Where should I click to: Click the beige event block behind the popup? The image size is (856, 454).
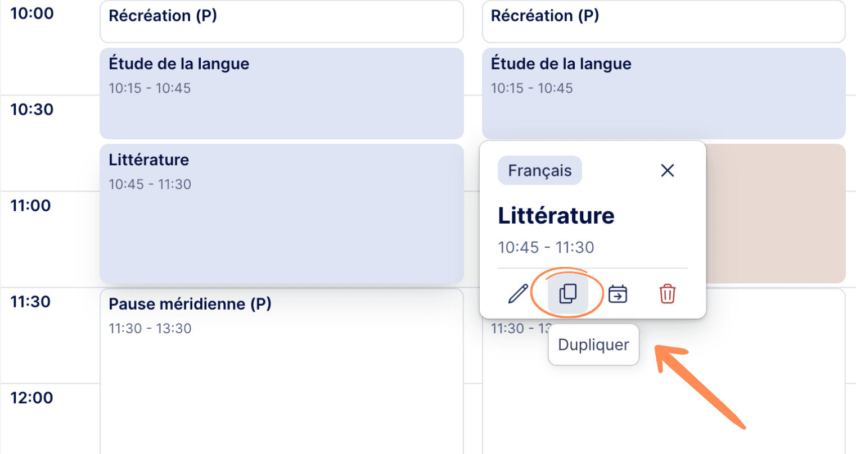[x=776, y=214]
